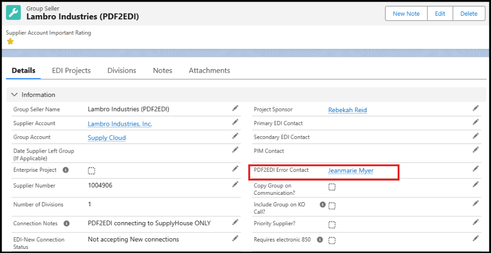Image resolution: width=491 pixels, height=253 pixels.
Task: Edit Secondary EDI Contact pencil icon
Action: 476,136
